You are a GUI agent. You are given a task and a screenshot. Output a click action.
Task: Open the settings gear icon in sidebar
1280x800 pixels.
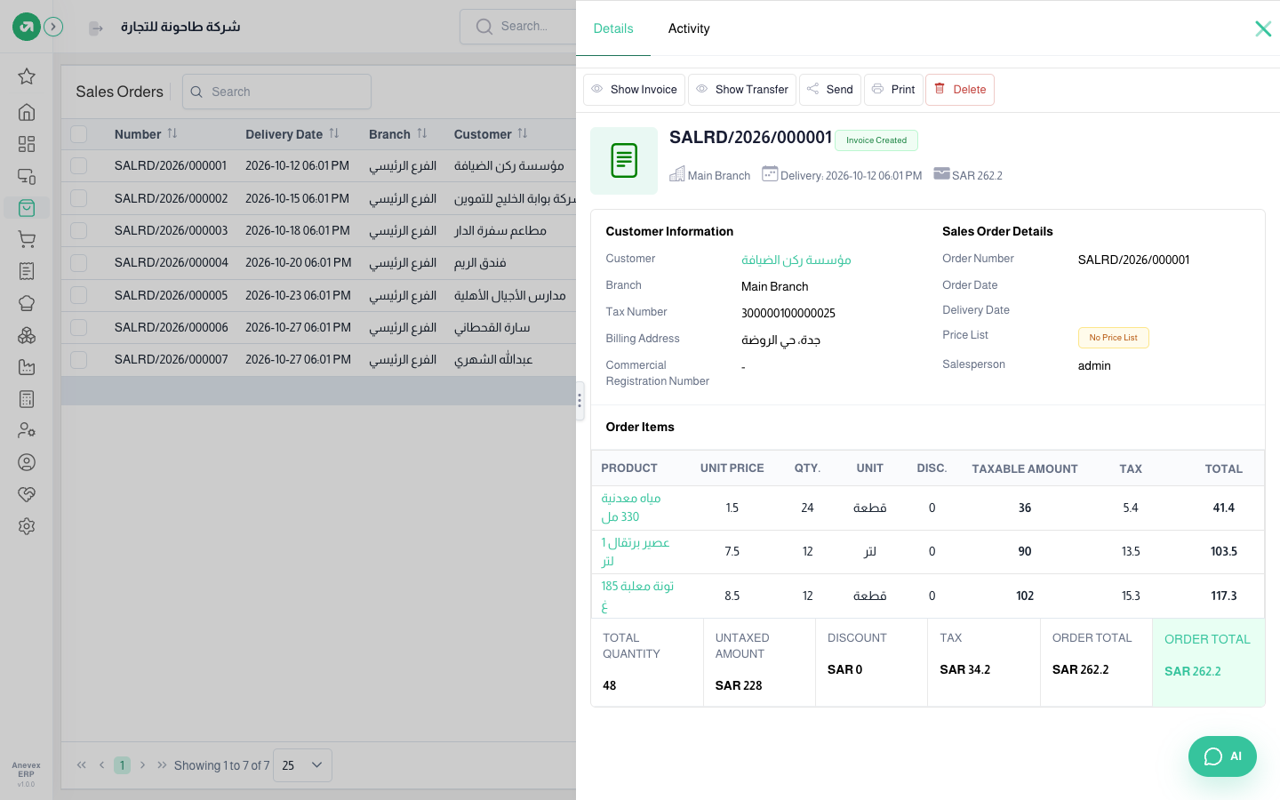tap(27, 526)
